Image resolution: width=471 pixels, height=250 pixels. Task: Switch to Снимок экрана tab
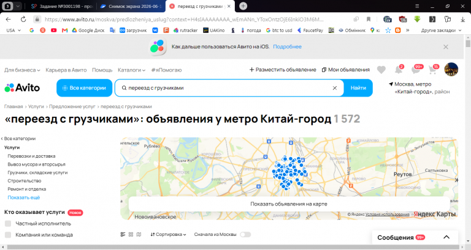tap(131, 6)
